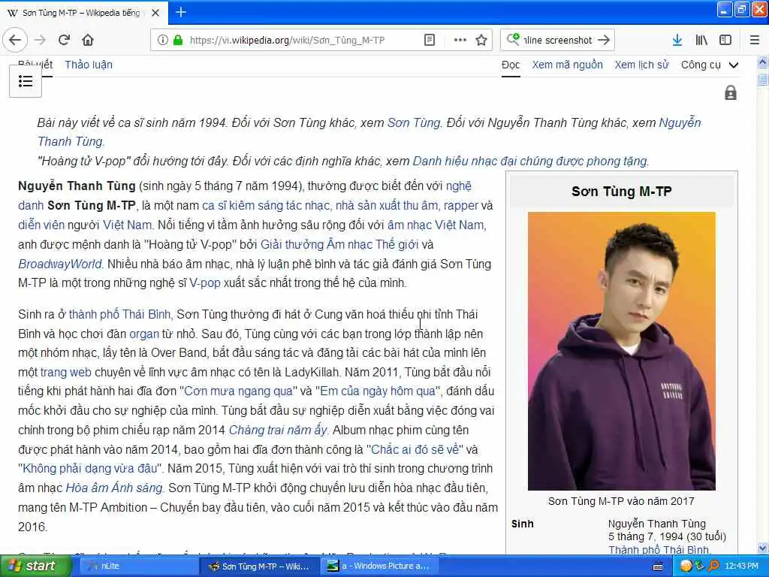This screenshot has width=769, height=577.
Task: Click the orange magnifier tray icon
Action: 714,566
